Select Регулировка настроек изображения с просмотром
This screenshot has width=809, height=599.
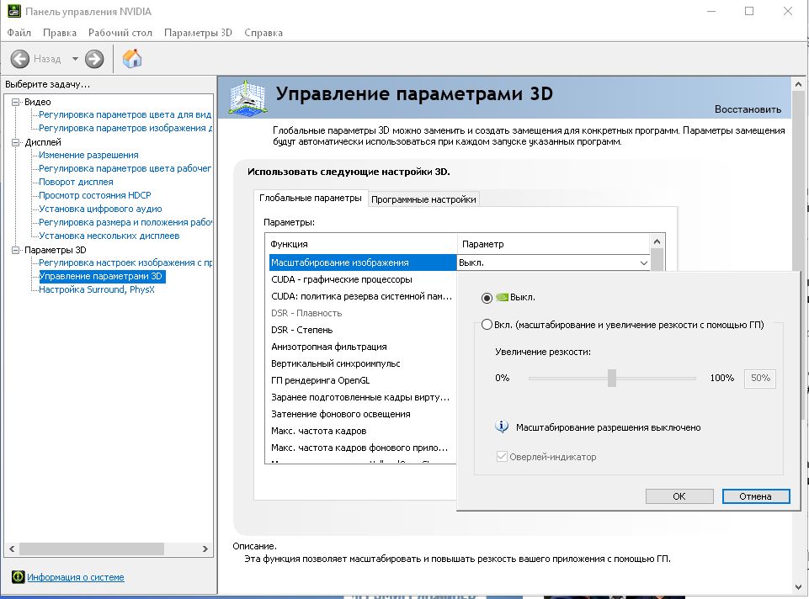point(125,262)
